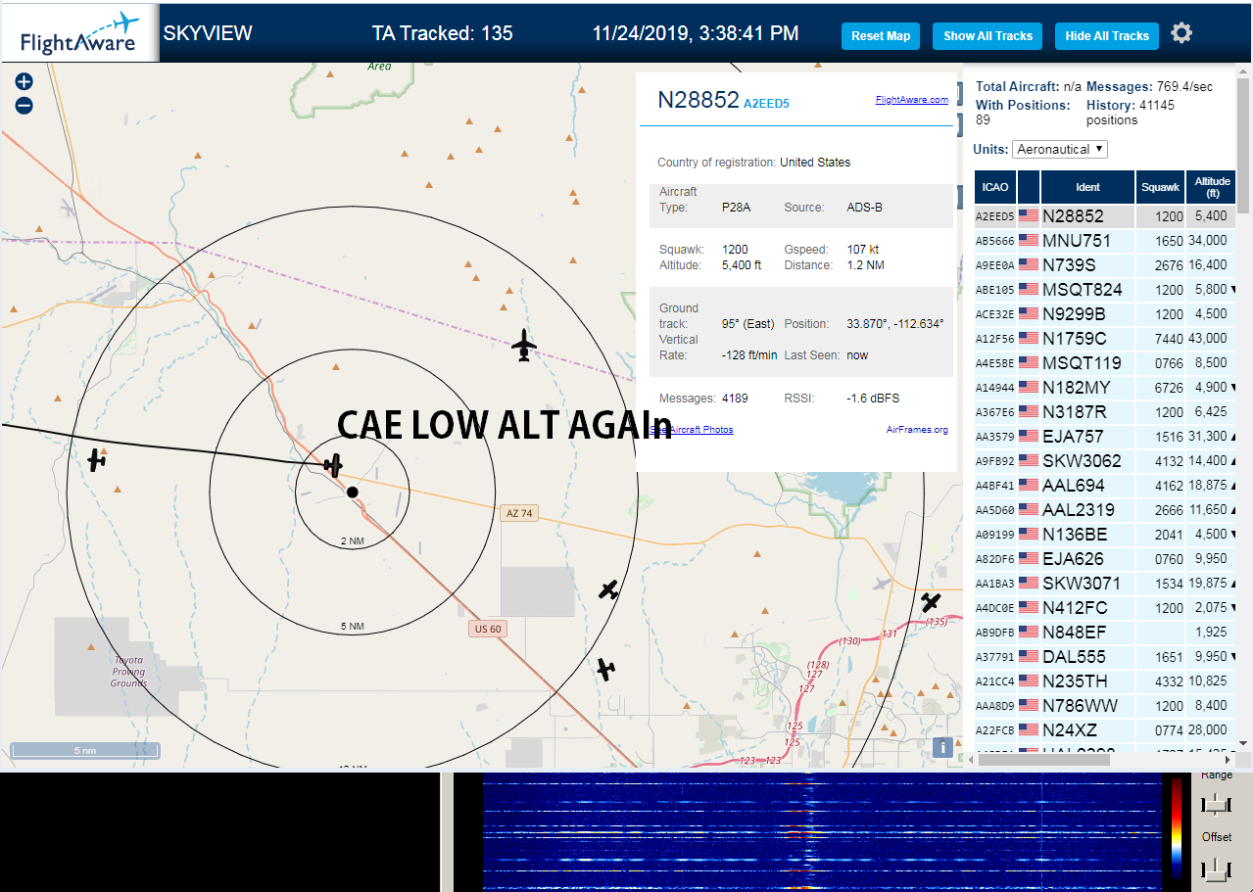
Task: Sort table by Altitude (ft) column header
Action: (1212, 186)
